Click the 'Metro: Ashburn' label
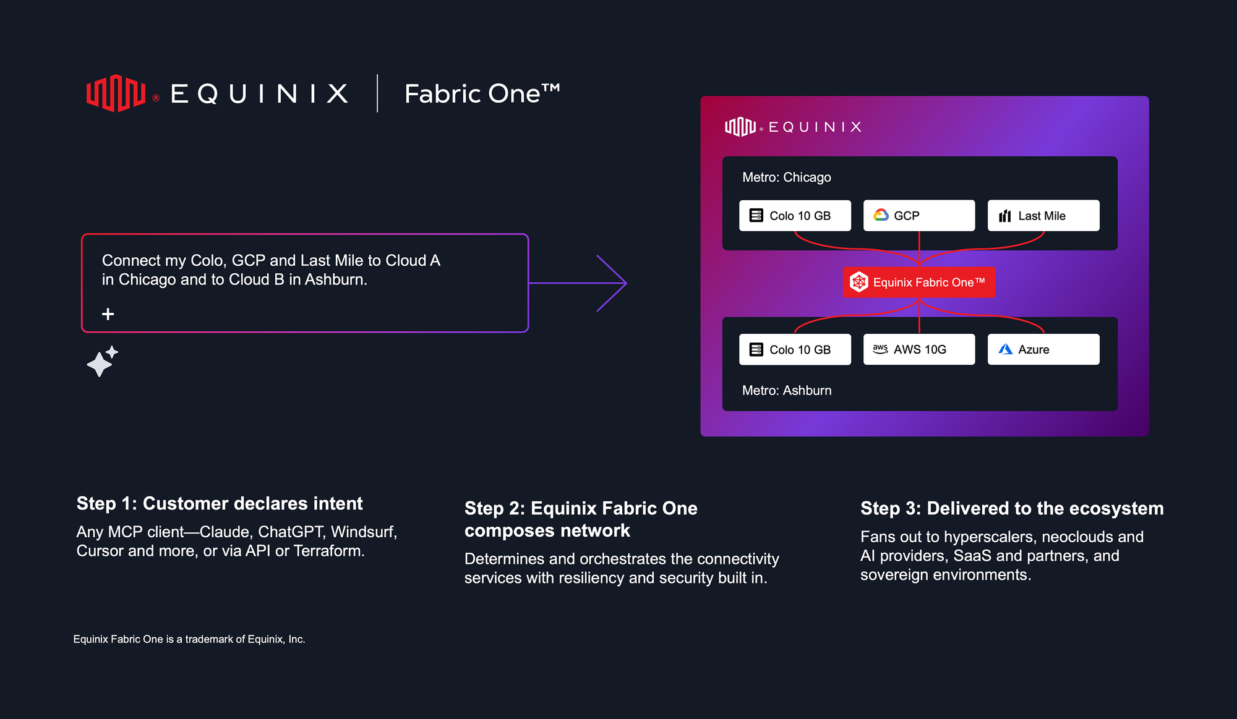 pyautogui.click(x=787, y=391)
